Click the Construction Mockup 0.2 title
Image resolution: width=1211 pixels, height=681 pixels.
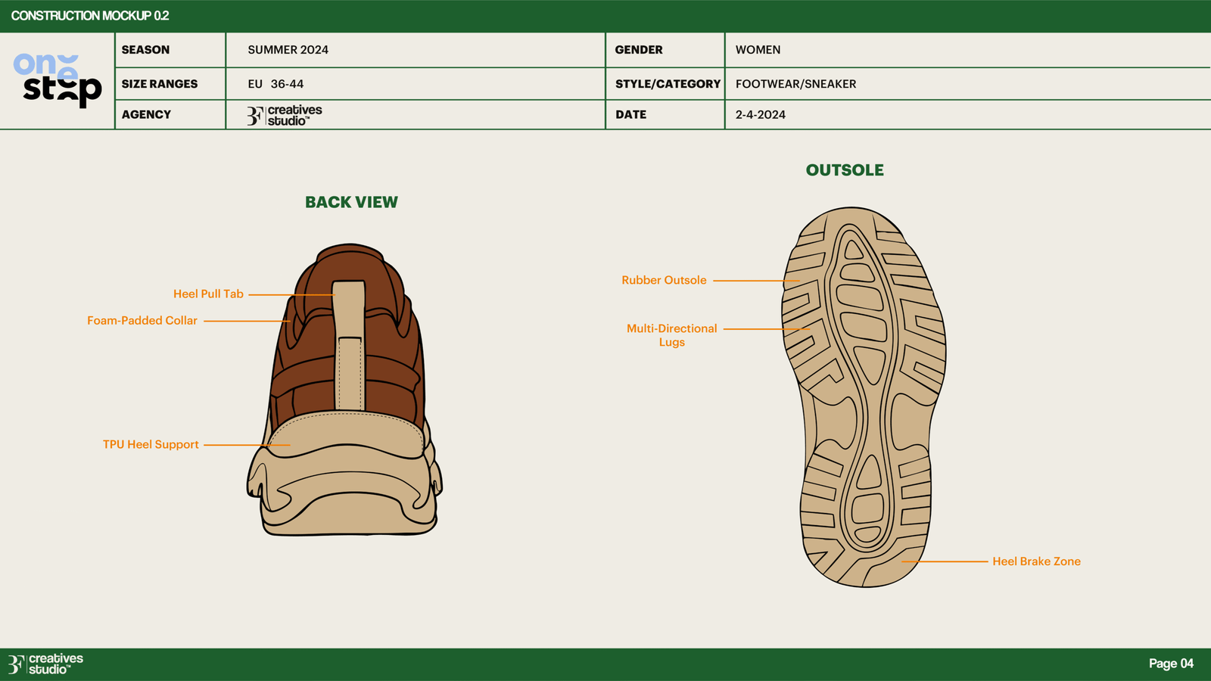90,16
